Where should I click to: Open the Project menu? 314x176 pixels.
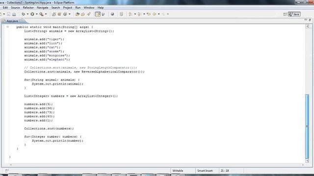point(68,8)
